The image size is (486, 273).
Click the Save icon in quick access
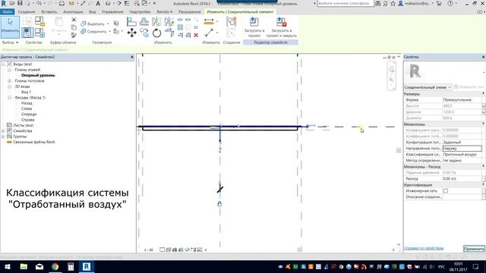click(20, 3)
